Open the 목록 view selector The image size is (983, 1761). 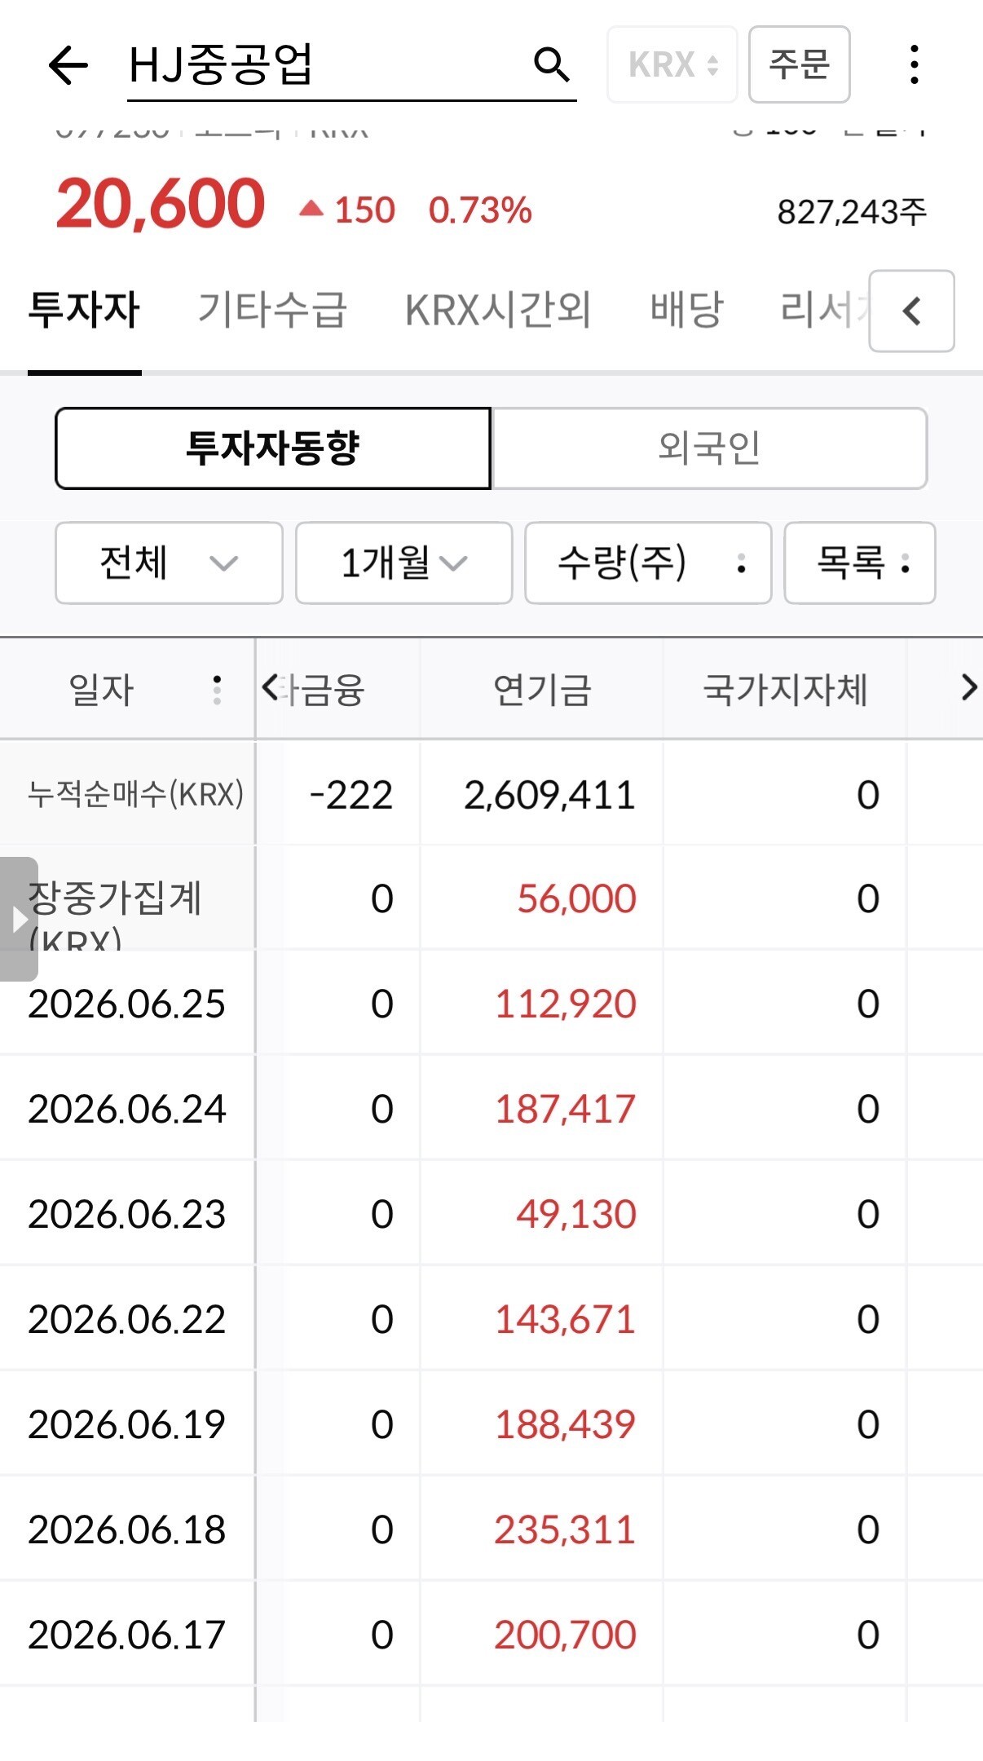pyautogui.click(x=860, y=563)
